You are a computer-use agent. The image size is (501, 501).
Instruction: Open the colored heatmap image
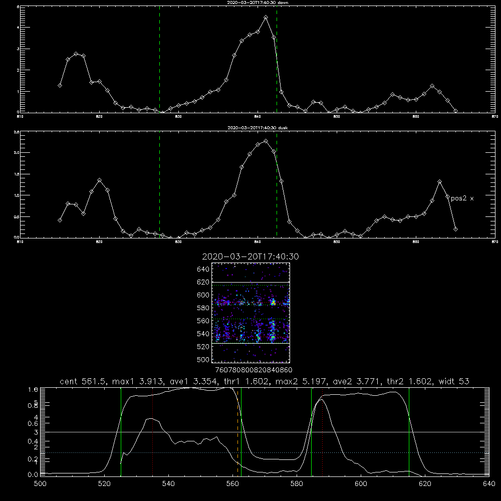(x=250, y=313)
